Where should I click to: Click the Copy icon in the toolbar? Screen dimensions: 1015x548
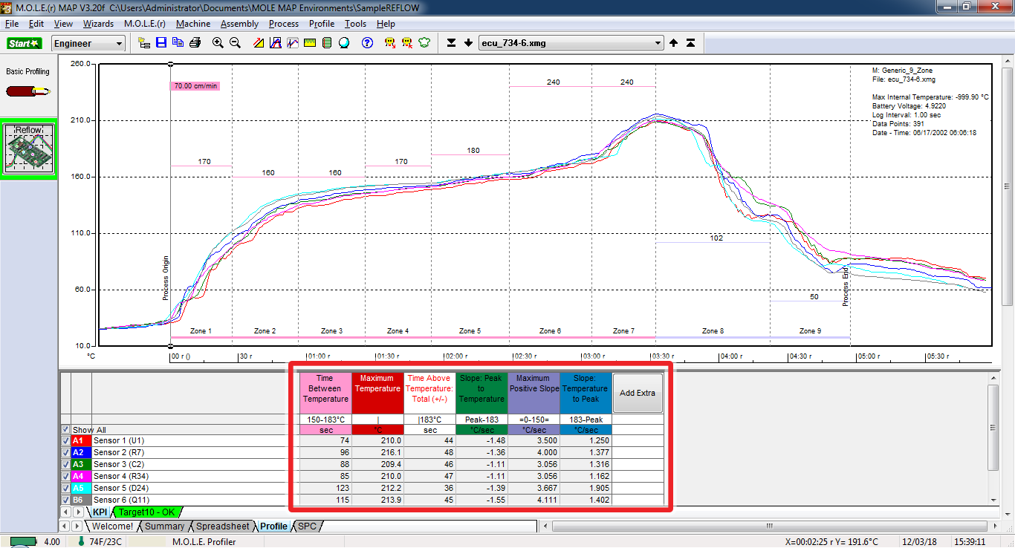coord(178,43)
